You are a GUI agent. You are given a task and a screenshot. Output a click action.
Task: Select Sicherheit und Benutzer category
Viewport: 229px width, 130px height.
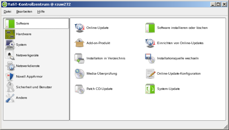click(x=34, y=87)
